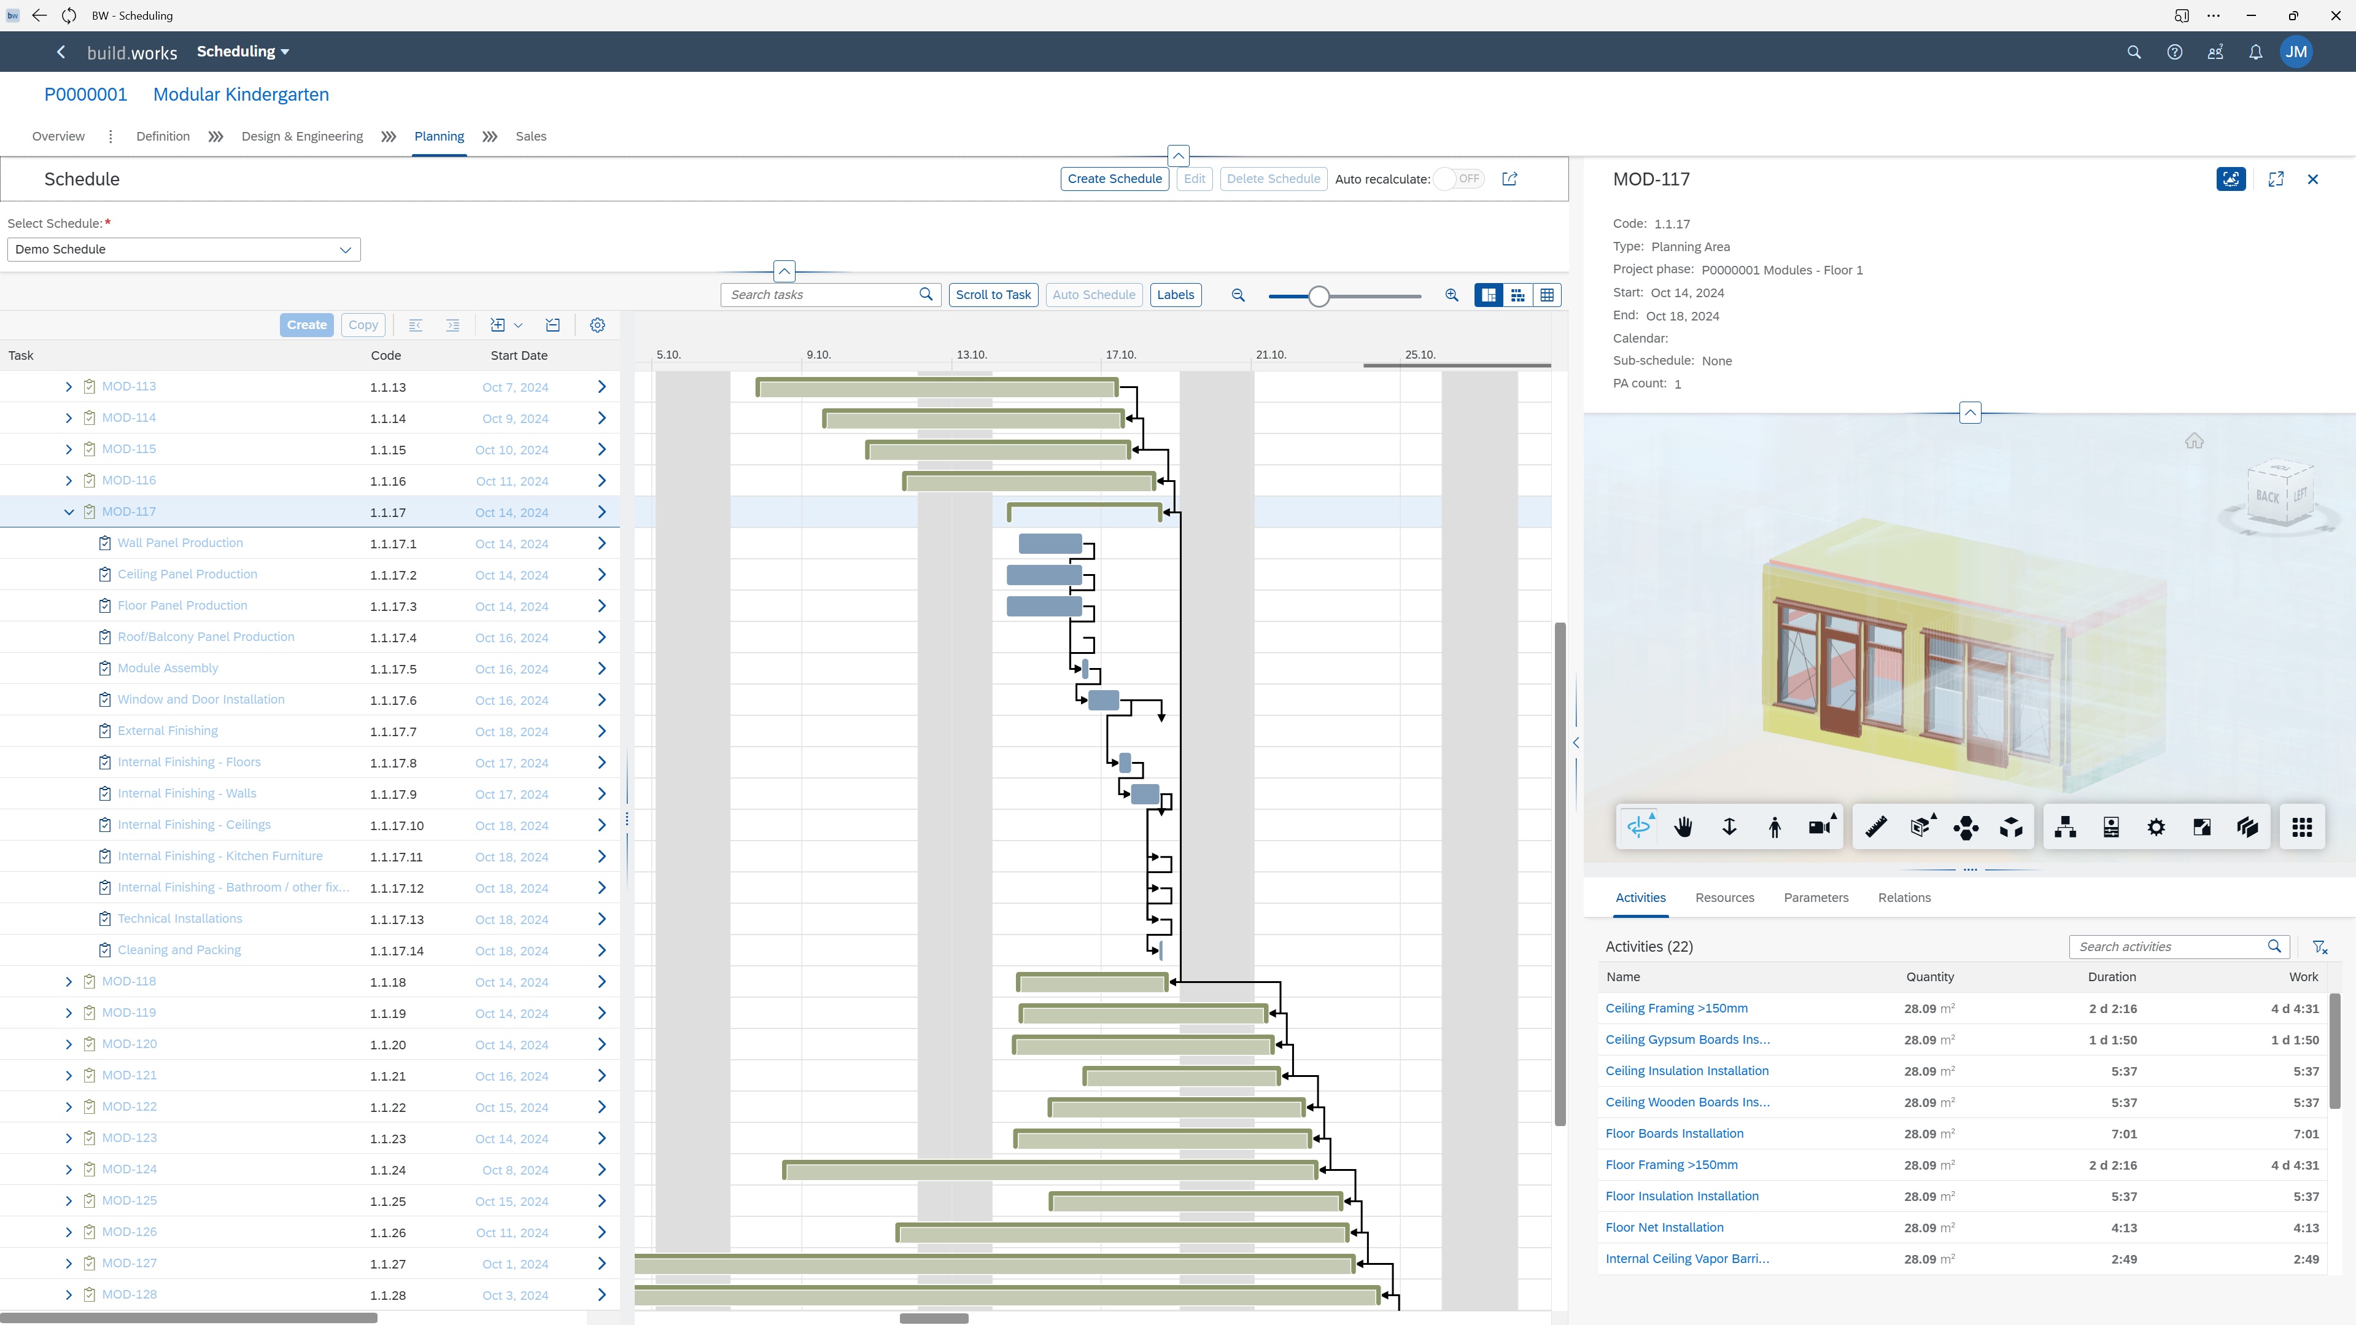The image size is (2356, 1325).
Task: Click the home view icon in viewer
Action: click(2194, 442)
